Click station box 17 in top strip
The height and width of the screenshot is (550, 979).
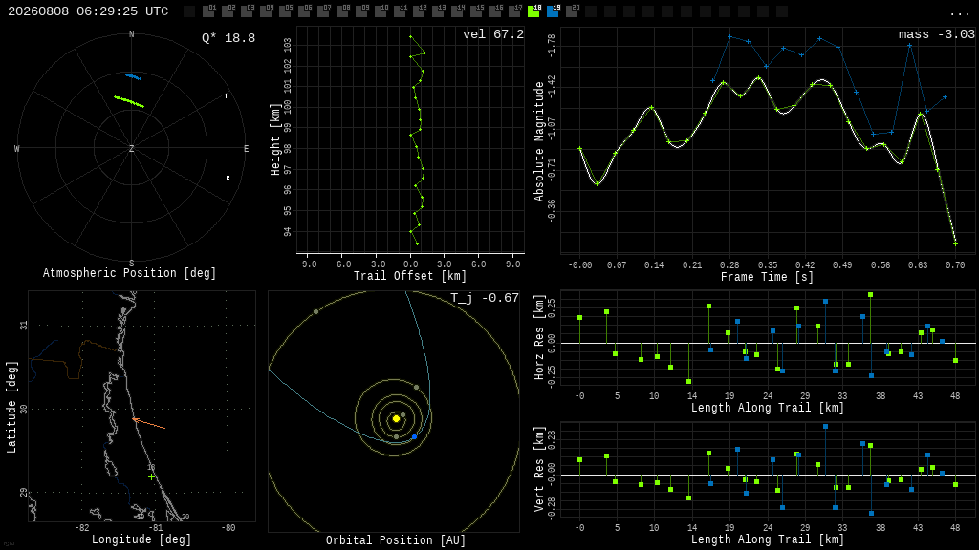click(x=515, y=11)
